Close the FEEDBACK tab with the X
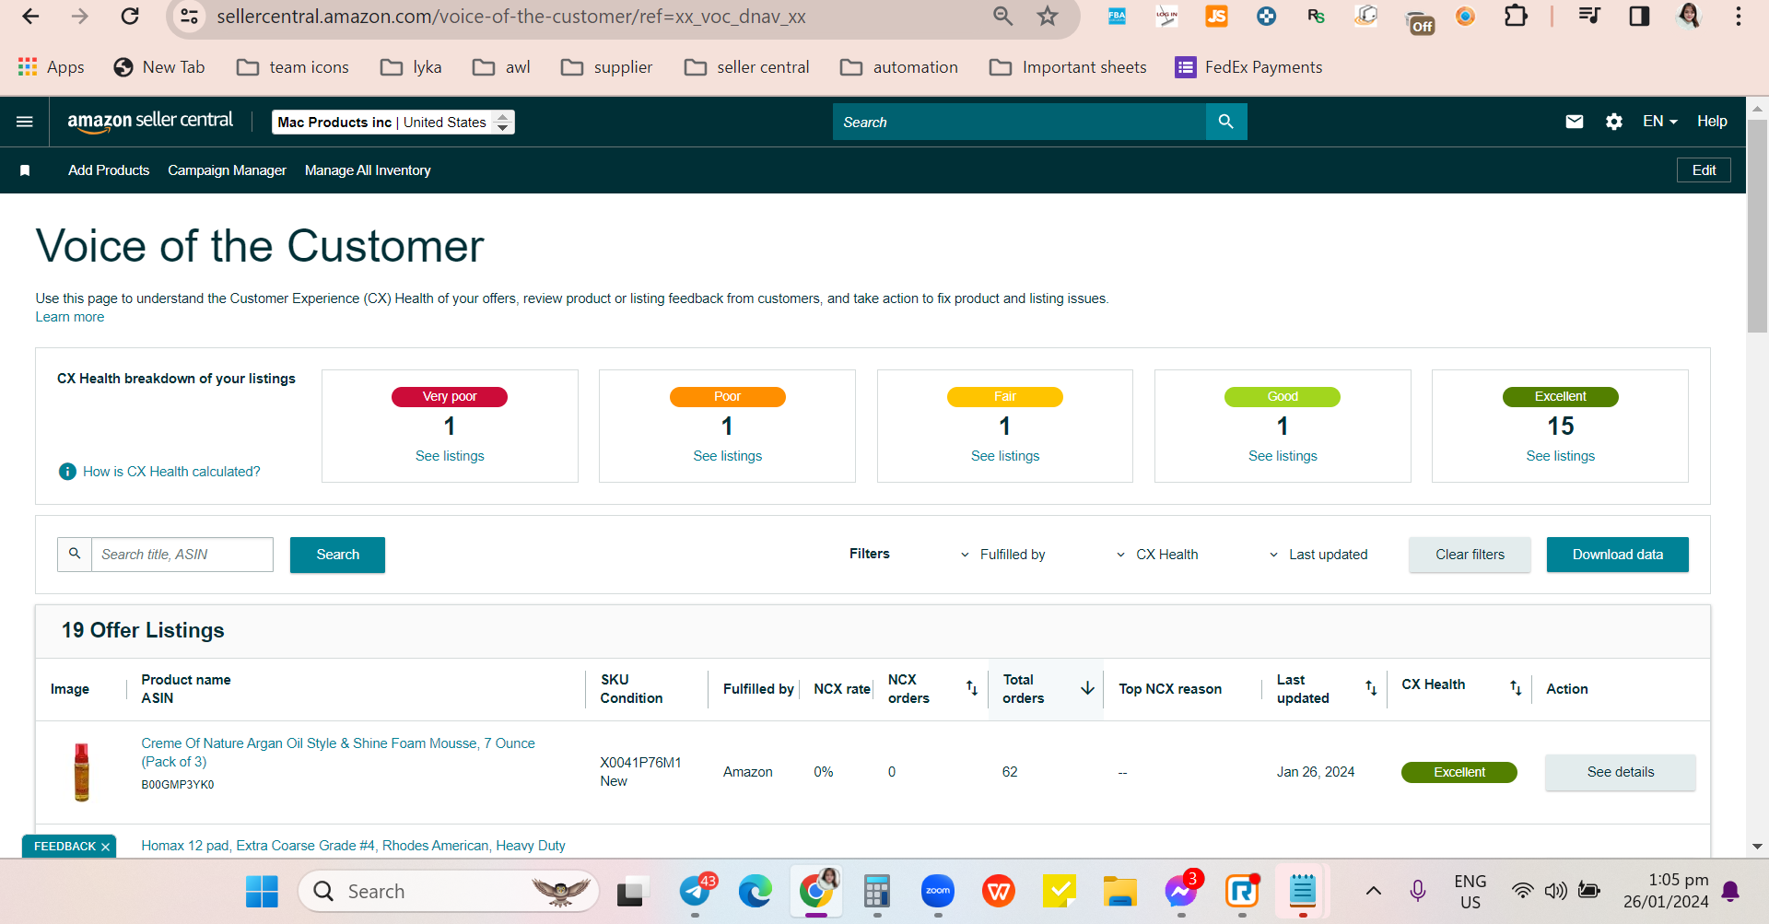Image resolution: width=1769 pixels, height=924 pixels. [106, 847]
